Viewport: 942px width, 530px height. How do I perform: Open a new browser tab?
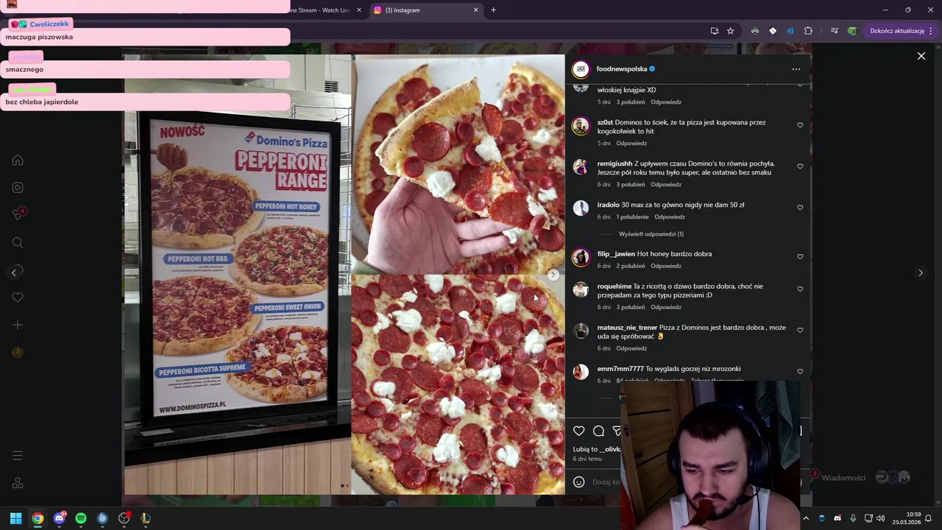pos(493,10)
